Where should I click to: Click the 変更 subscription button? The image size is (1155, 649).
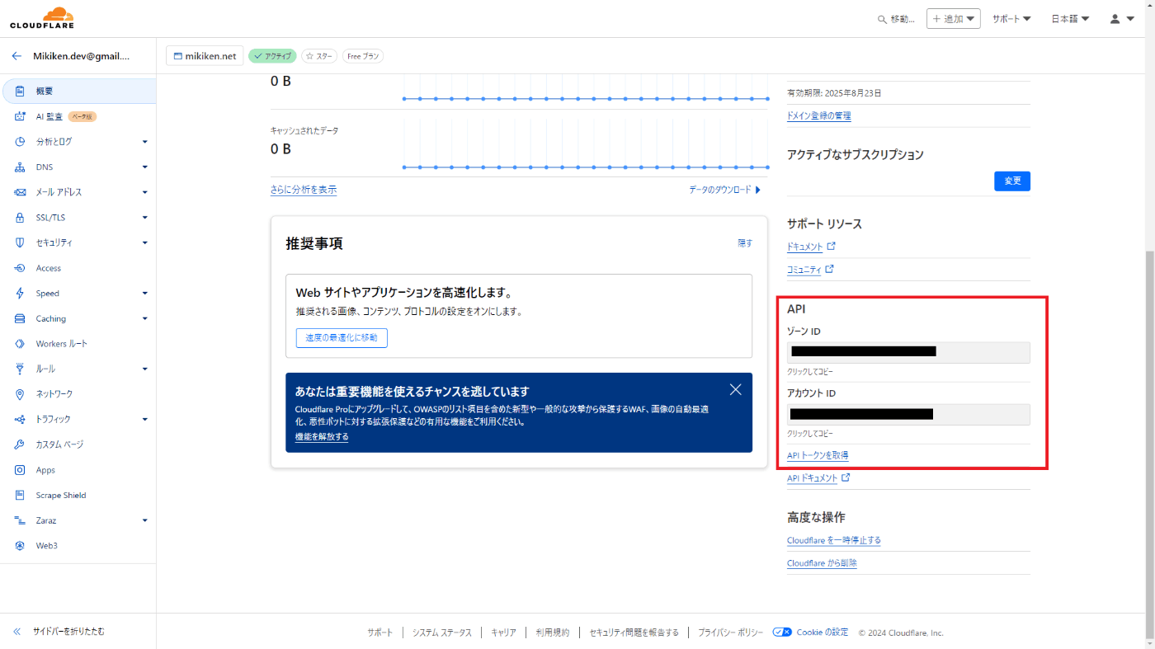click(1012, 181)
